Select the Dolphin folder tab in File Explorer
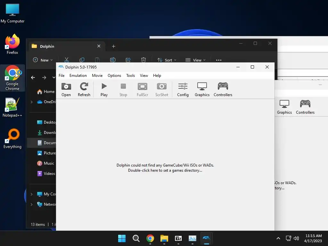The width and height of the screenshot is (328, 246). tap(67, 46)
